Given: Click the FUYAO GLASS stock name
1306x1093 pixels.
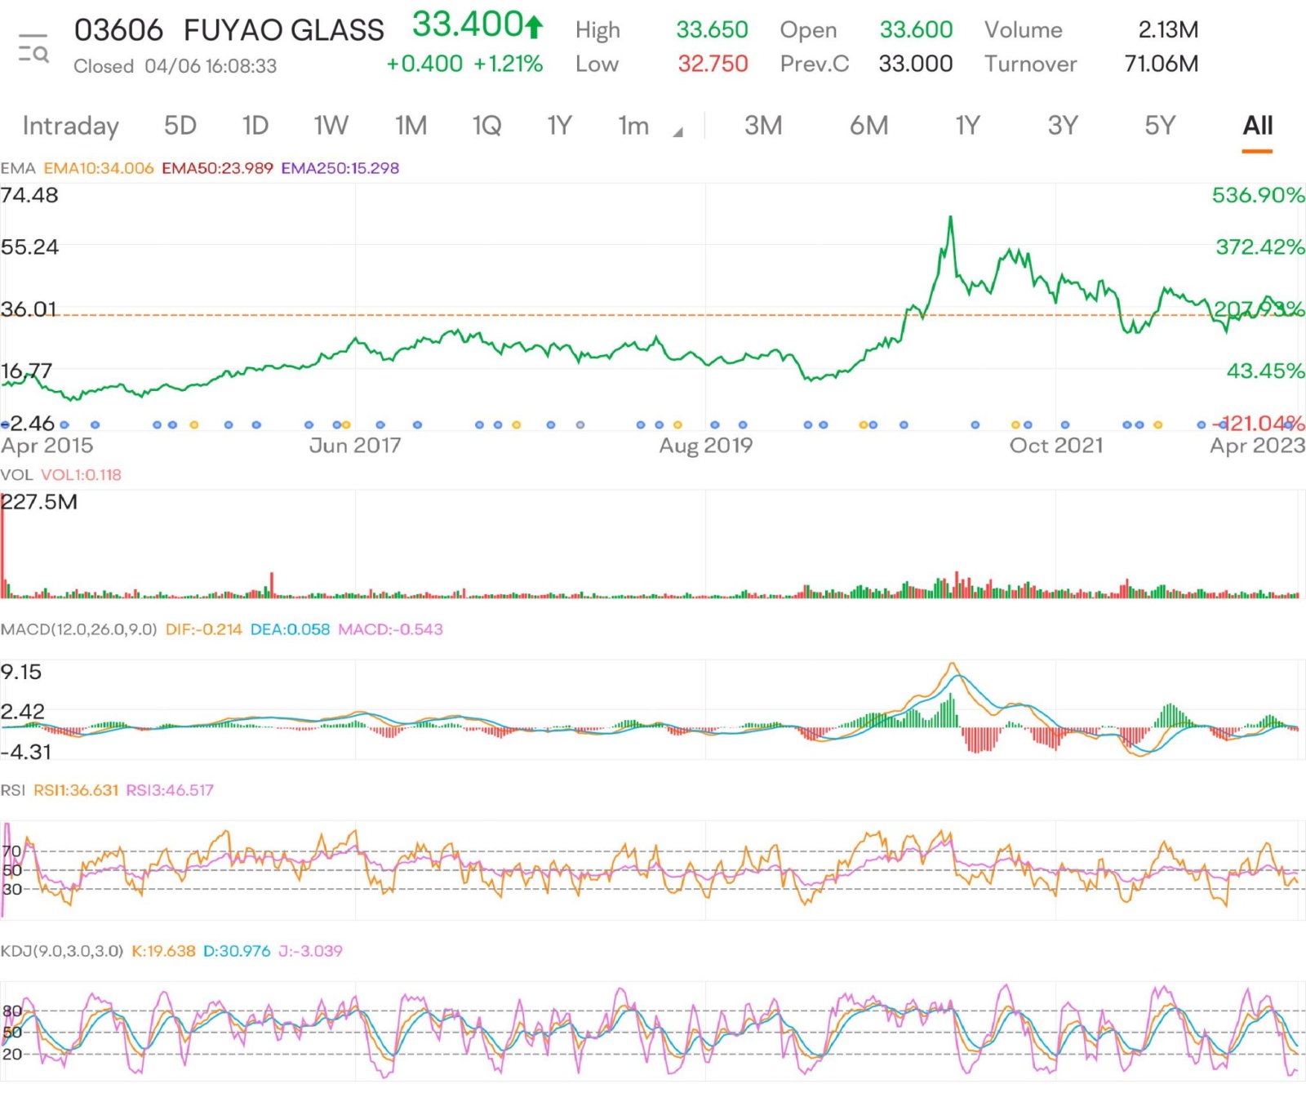Looking at the screenshot, I should (x=284, y=30).
